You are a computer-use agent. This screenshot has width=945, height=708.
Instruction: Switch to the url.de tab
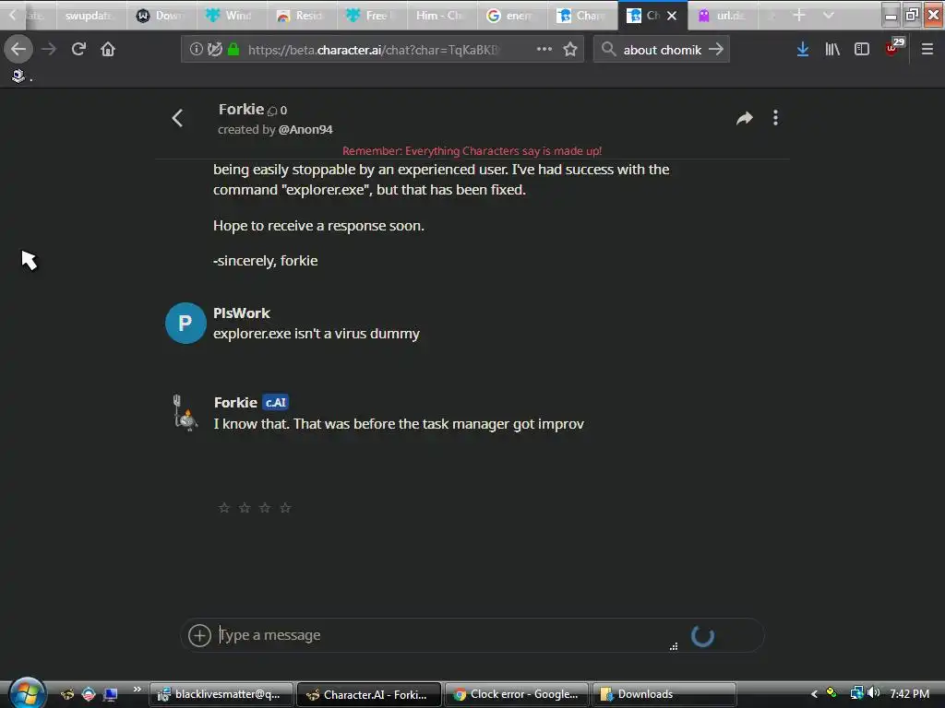(724, 16)
